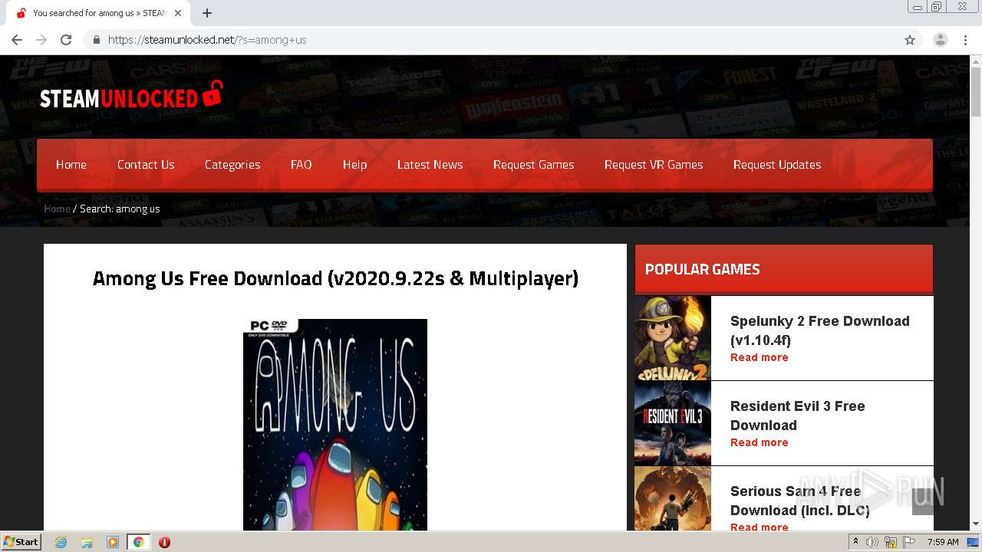Open Internet Explorer from the taskbar
This screenshot has height=552, width=982.
click(x=61, y=542)
